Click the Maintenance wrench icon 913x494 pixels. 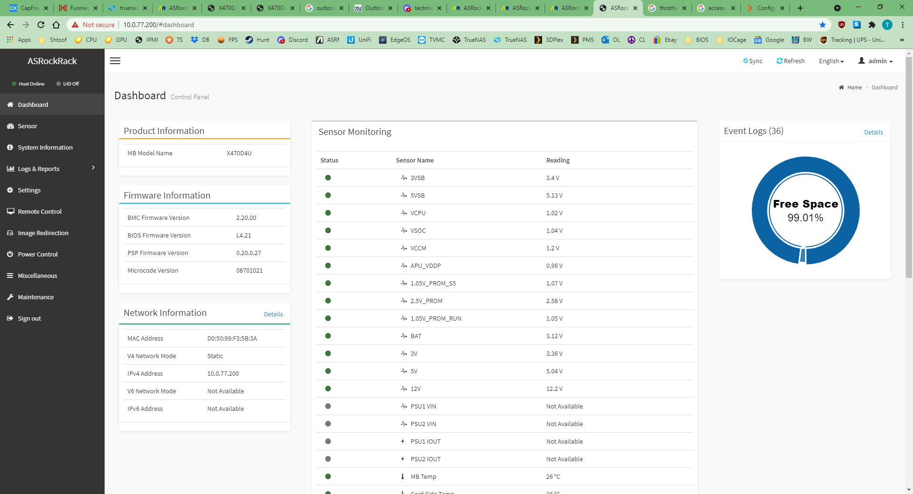[x=10, y=297]
